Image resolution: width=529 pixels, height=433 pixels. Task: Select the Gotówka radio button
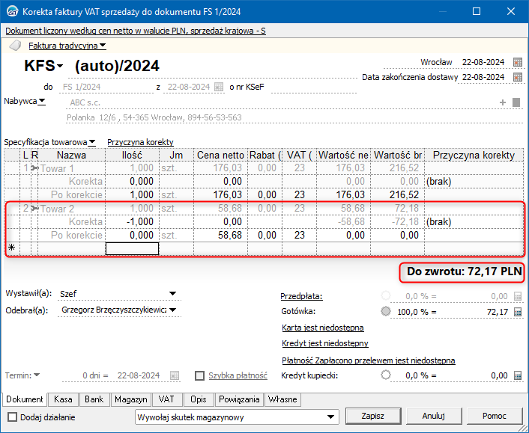(x=386, y=311)
